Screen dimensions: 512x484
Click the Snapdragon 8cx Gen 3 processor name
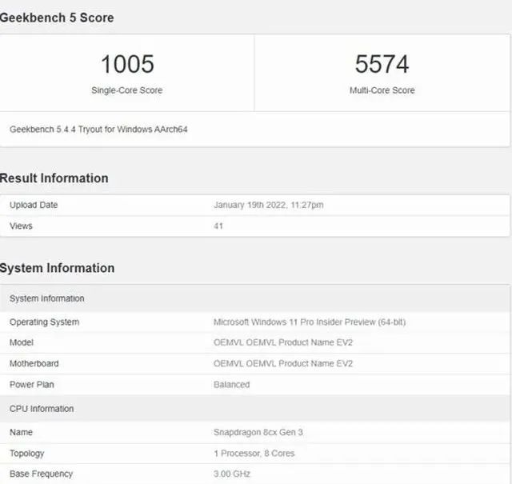258,432
